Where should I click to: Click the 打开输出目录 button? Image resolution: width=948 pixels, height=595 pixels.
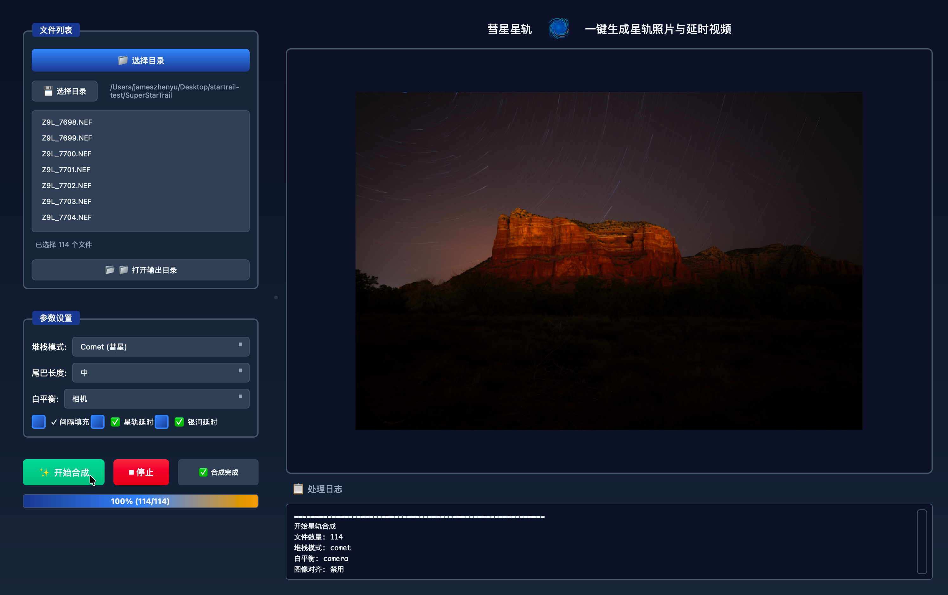tap(141, 270)
